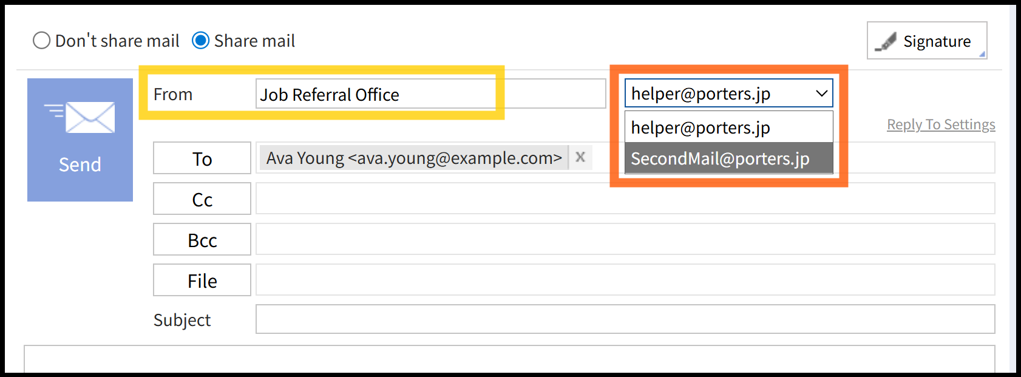The height and width of the screenshot is (377, 1021).
Task: Click the To button
Action: (x=202, y=158)
